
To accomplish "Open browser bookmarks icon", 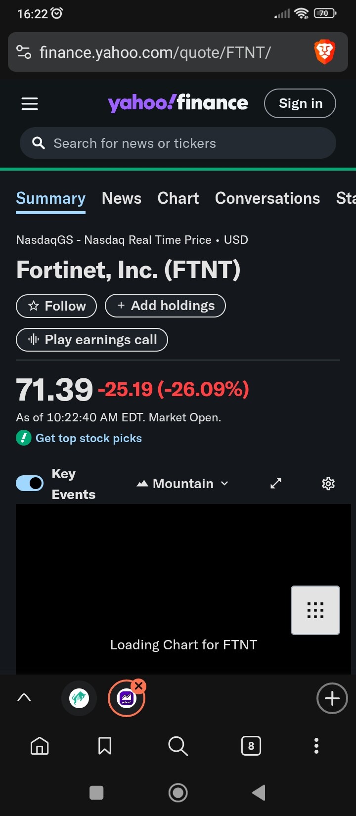I will pos(105,746).
